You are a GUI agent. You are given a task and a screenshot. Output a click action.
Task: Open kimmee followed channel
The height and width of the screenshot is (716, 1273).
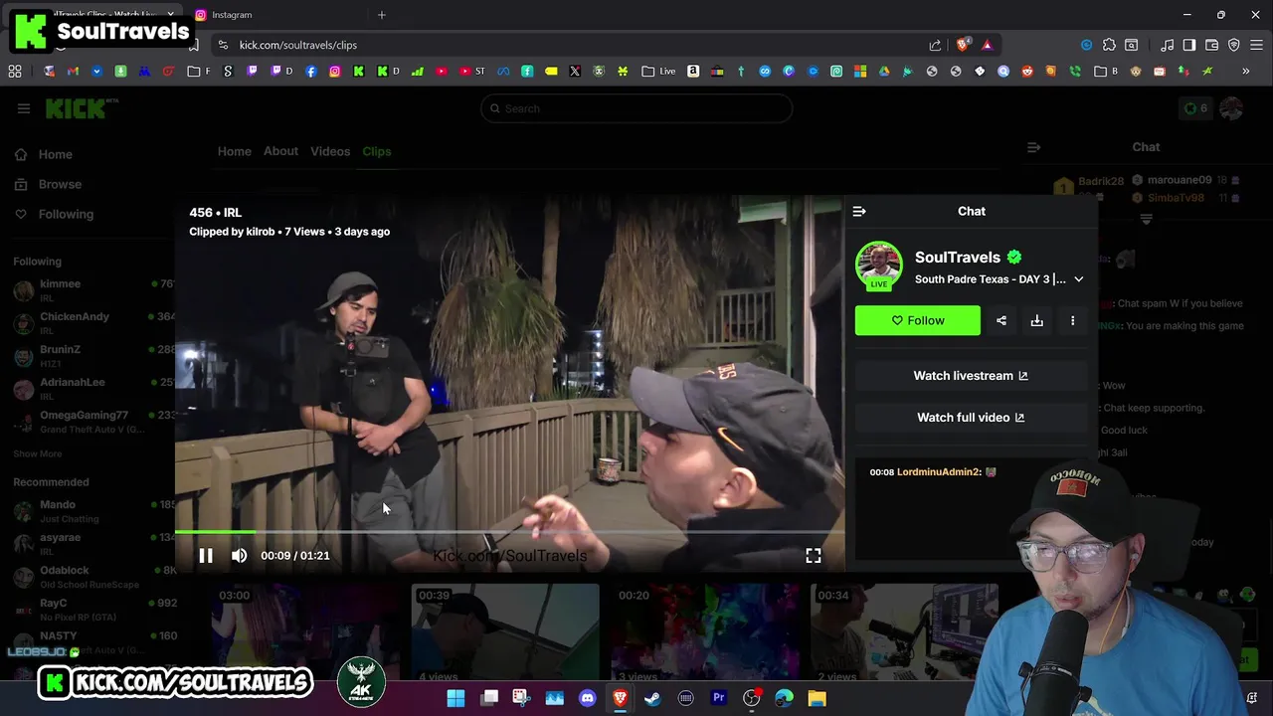pyautogui.click(x=93, y=289)
